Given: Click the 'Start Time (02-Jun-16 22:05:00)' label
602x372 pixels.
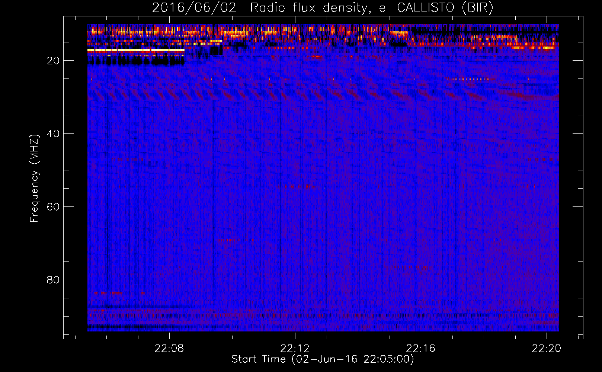Looking at the screenshot, I should pyautogui.click(x=323, y=359).
